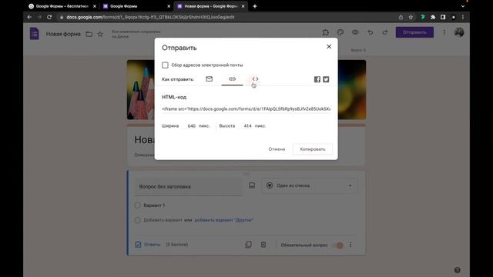
Task: Select the embed HTML code icon
Action: 255,78
